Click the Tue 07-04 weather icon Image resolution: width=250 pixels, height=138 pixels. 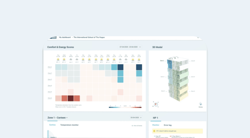(x=58, y=59)
